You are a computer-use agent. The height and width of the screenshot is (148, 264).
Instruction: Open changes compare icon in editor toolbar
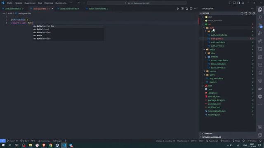[187, 9]
